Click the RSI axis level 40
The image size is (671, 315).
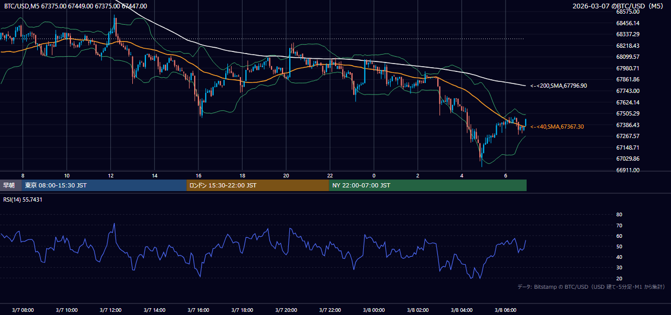(x=619, y=257)
